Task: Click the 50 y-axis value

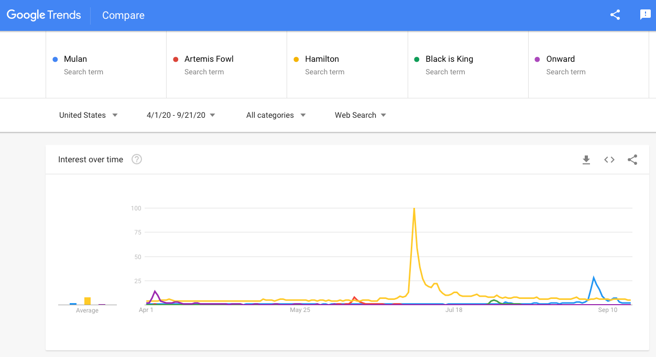Action: coord(138,257)
